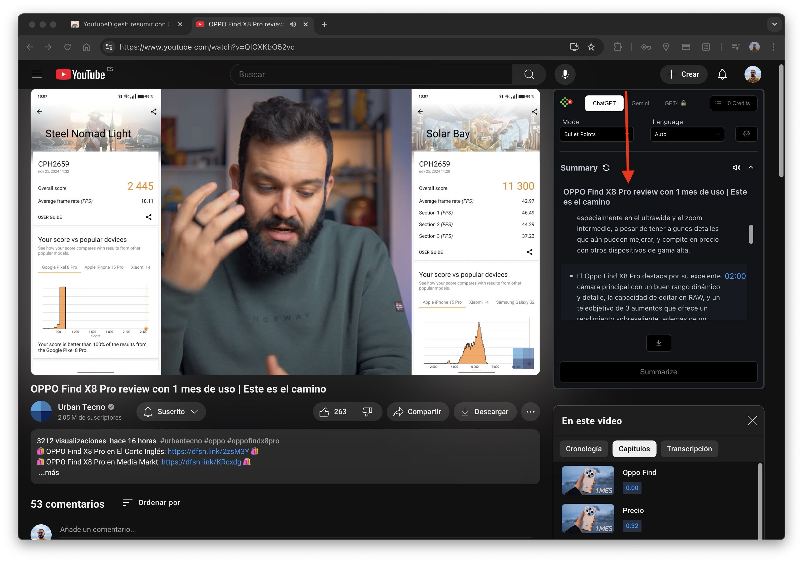Open the 'Precio' chapter thumbnail

coord(587,518)
